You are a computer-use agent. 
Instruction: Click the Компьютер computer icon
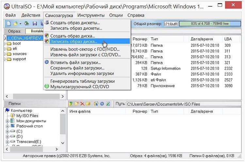(7, 110)
